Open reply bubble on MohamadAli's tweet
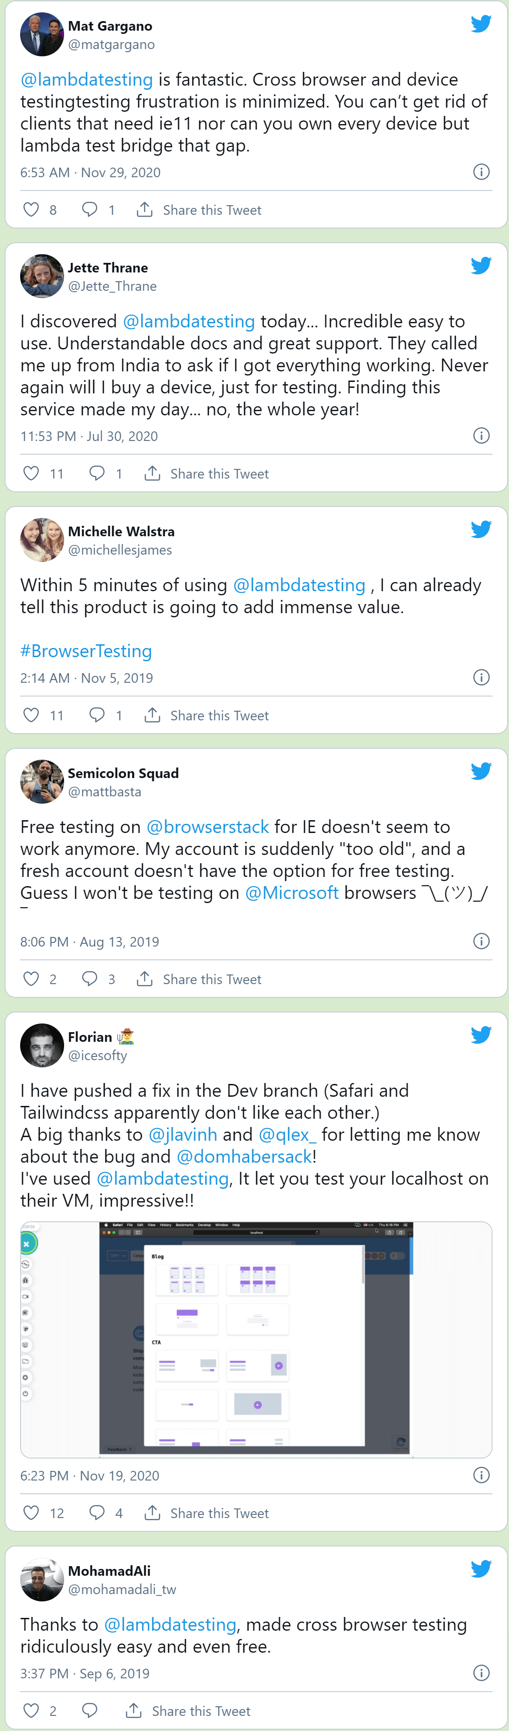 89,1710
